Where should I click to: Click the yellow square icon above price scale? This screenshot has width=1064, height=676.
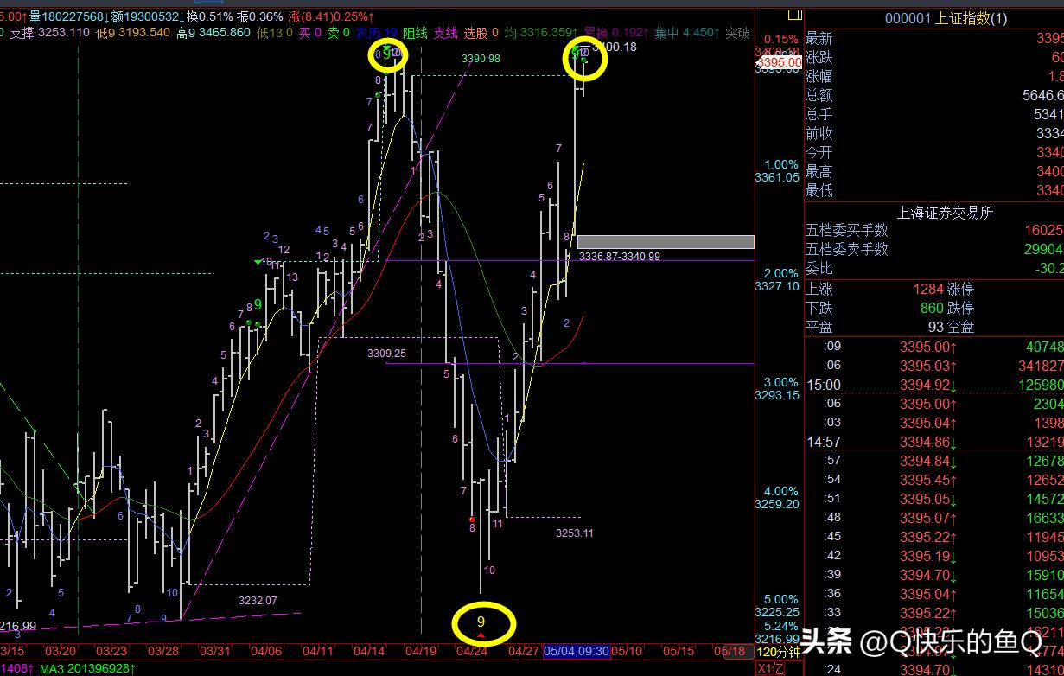(794, 15)
